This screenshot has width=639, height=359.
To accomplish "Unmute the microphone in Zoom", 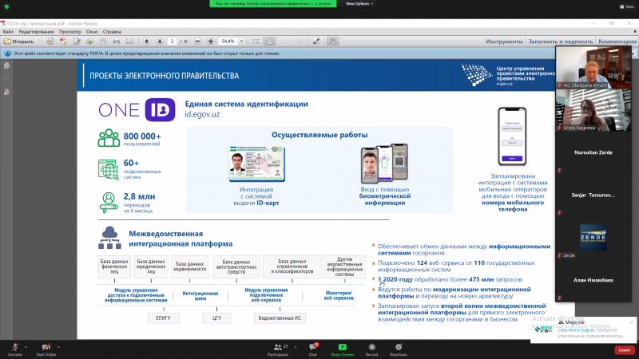I will [15, 349].
